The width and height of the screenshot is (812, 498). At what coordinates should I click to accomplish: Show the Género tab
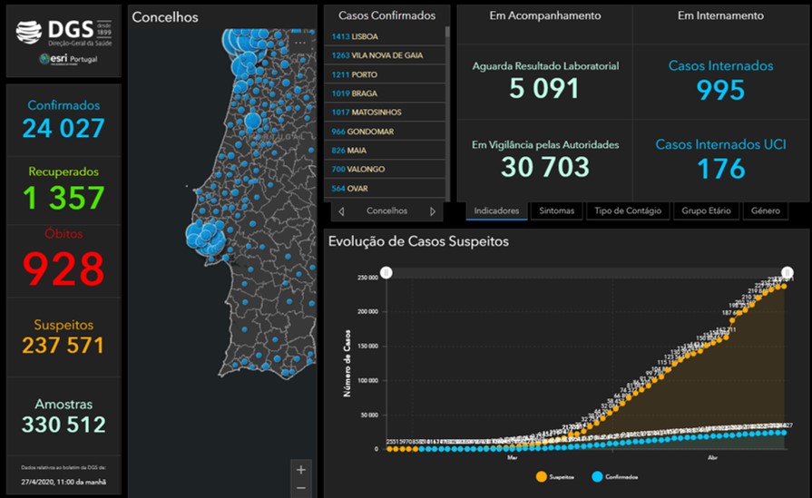765,210
